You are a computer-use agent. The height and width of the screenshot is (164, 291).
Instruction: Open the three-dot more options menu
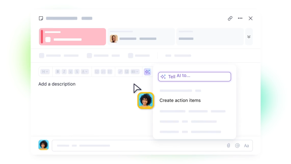click(240, 18)
